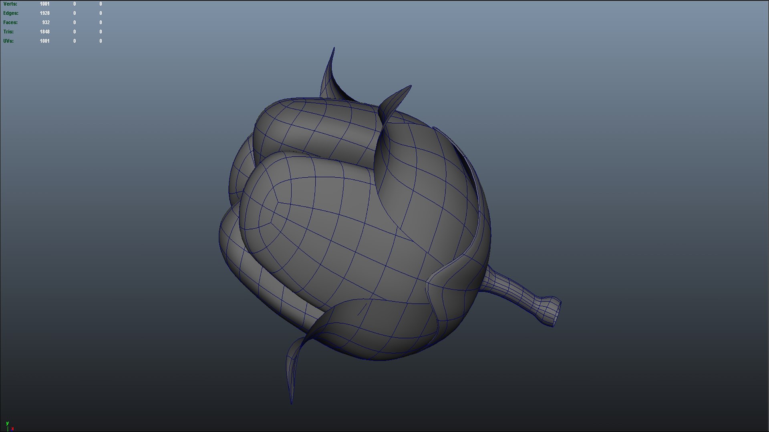The width and height of the screenshot is (769, 432).
Task: Click the "Tris:" label in the poly count HUD
Action: coord(8,32)
